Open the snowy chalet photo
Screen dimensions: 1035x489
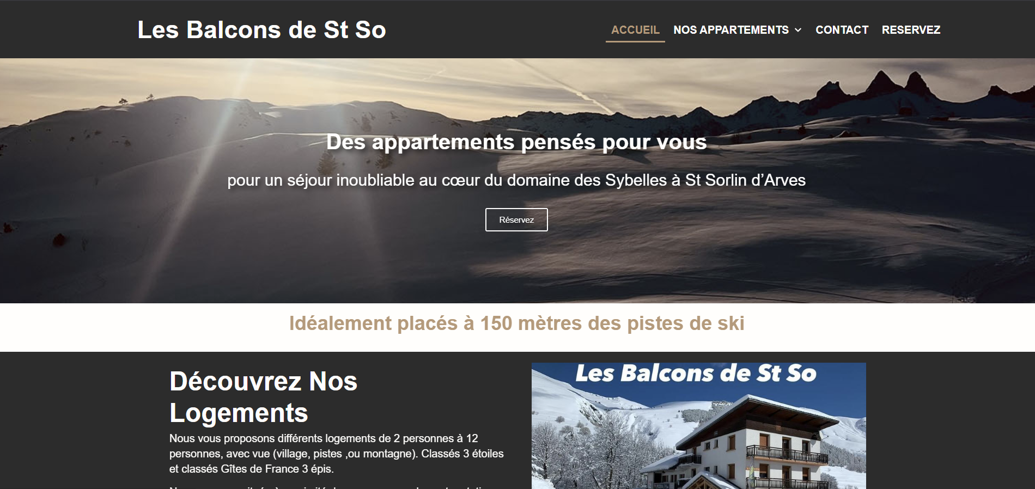click(698, 425)
